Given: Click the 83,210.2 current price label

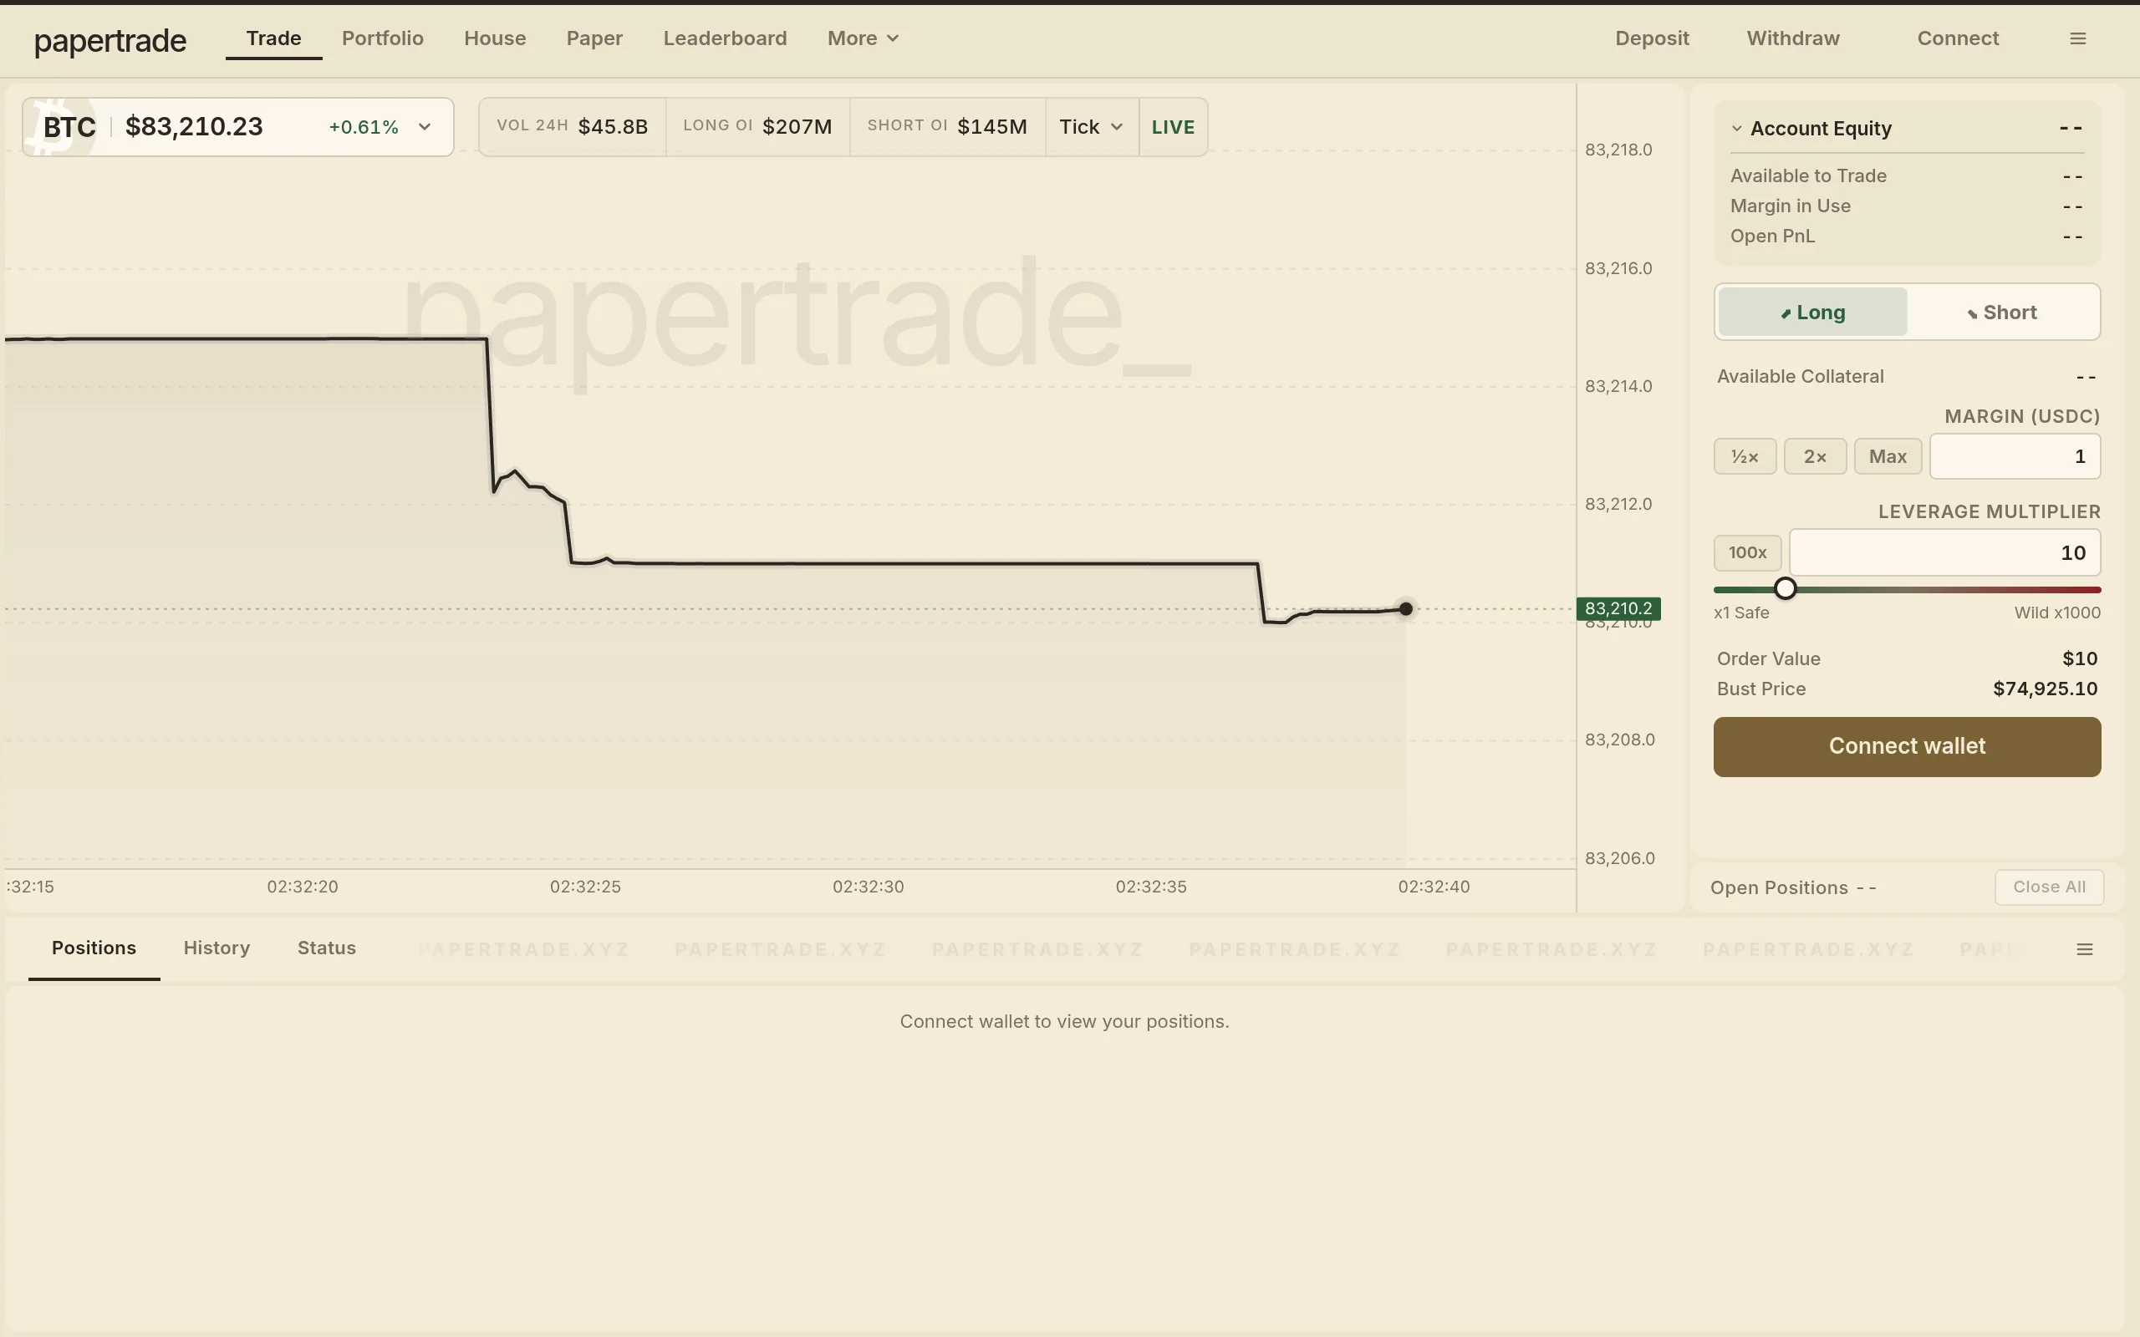Looking at the screenshot, I should point(1618,608).
